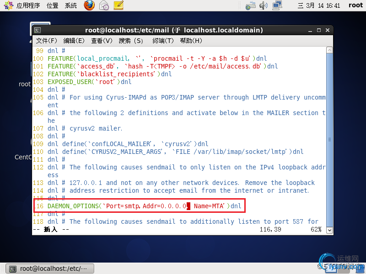Click line 101 FEATURE access_db text

[163, 66]
